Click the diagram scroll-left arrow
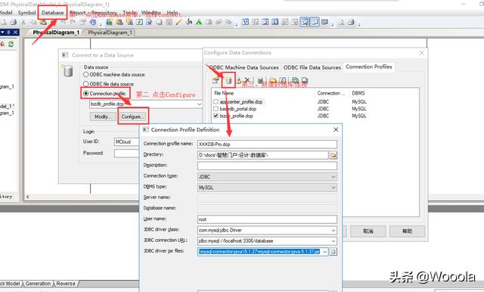484x292 pixels. [27, 197]
